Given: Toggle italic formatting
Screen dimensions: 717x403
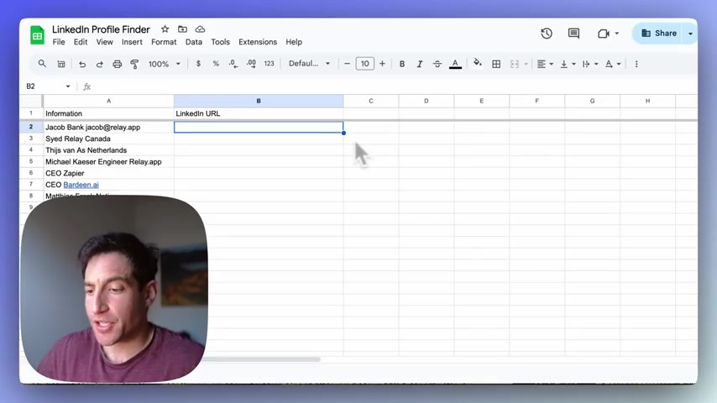Looking at the screenshot, I should (x=419, y=64).
